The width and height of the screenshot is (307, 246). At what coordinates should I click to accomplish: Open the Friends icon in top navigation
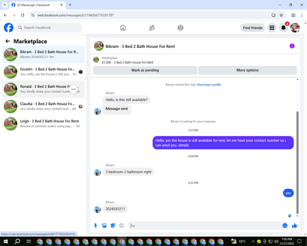point(152,28)
